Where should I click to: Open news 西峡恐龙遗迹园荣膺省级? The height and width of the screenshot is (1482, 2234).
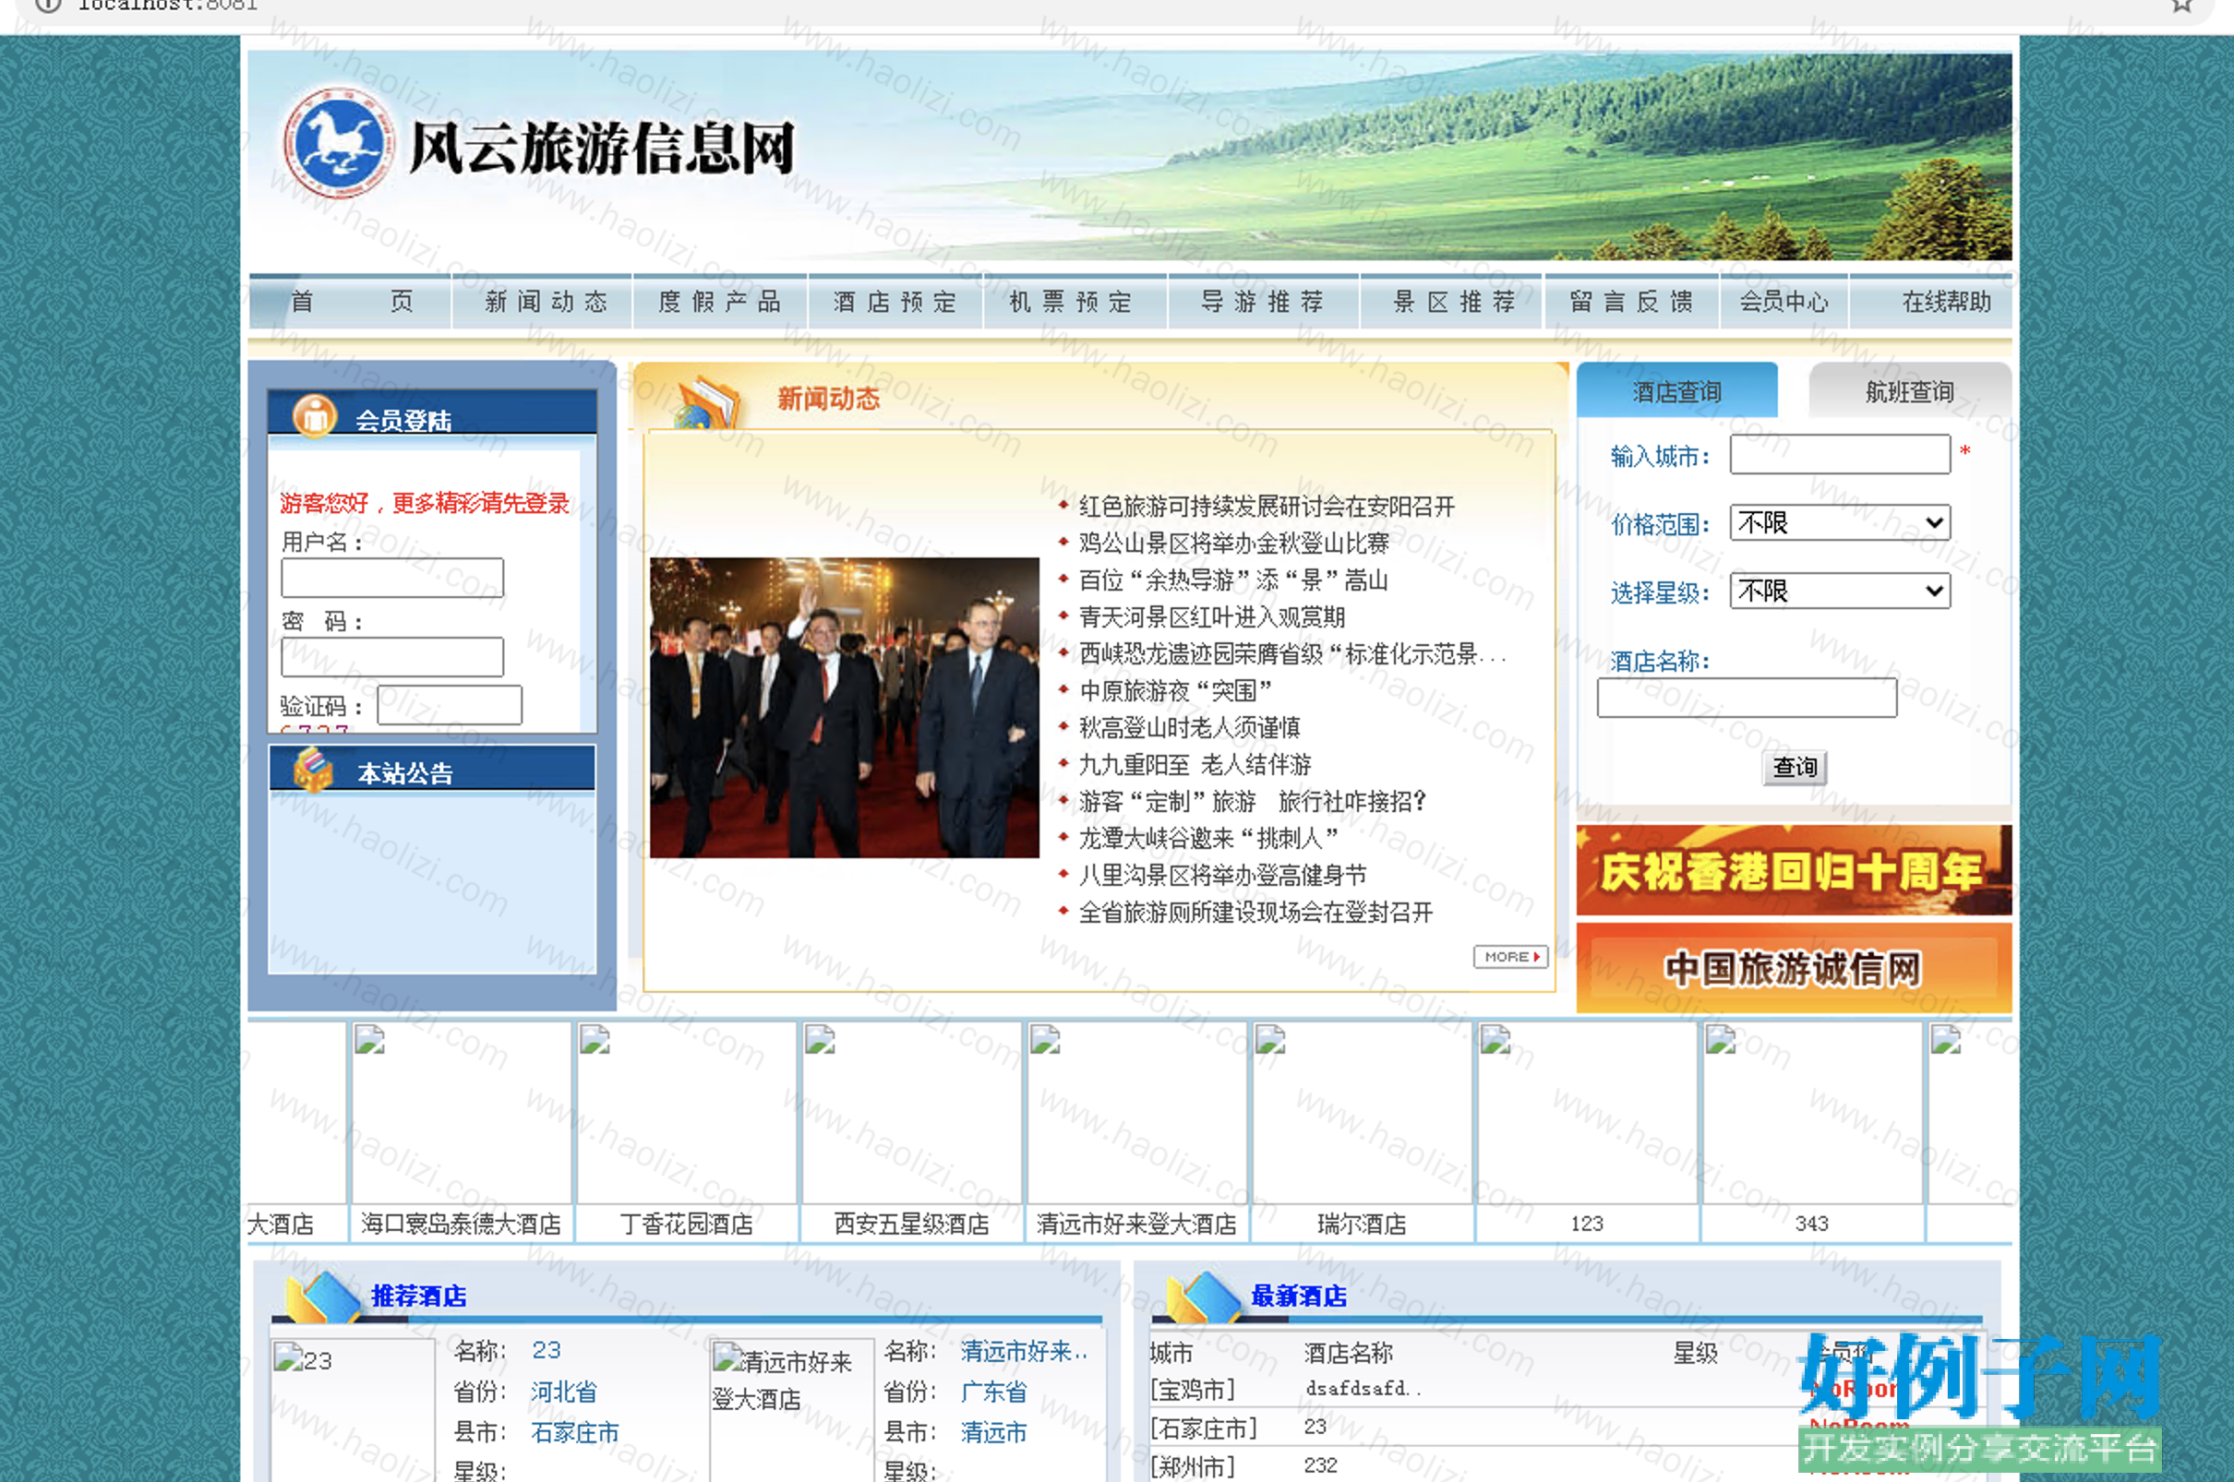[1292, 654]
